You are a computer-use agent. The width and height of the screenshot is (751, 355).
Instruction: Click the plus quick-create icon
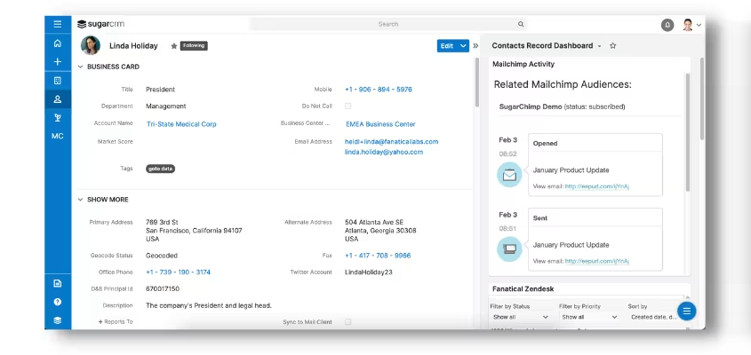pos(58,62)
